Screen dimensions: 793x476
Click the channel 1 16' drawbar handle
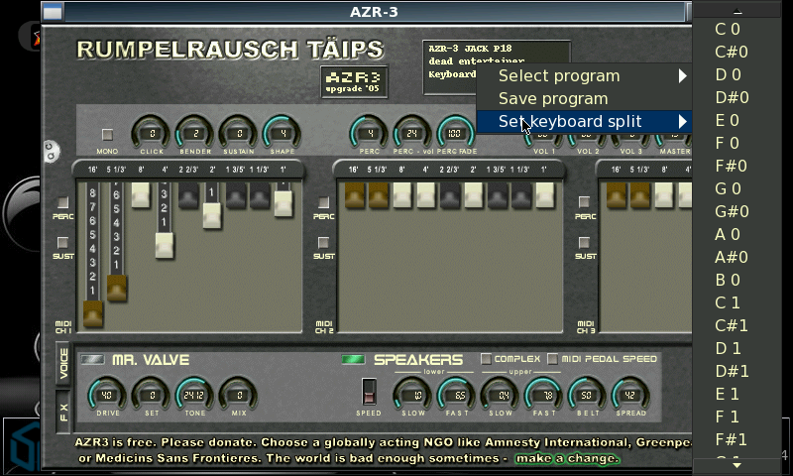pyautogui.click(x=93, y=313)
